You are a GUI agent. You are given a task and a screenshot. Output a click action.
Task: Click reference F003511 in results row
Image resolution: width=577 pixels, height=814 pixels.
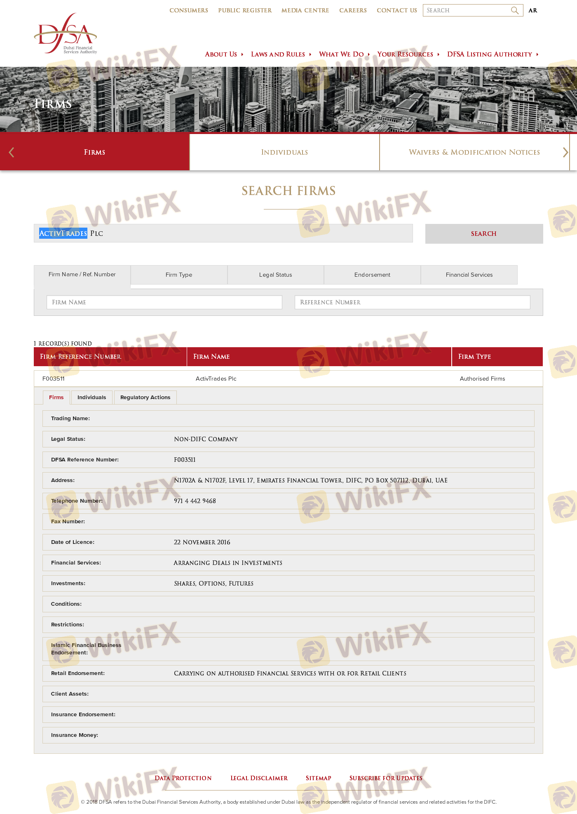click(x=54, y=379)
